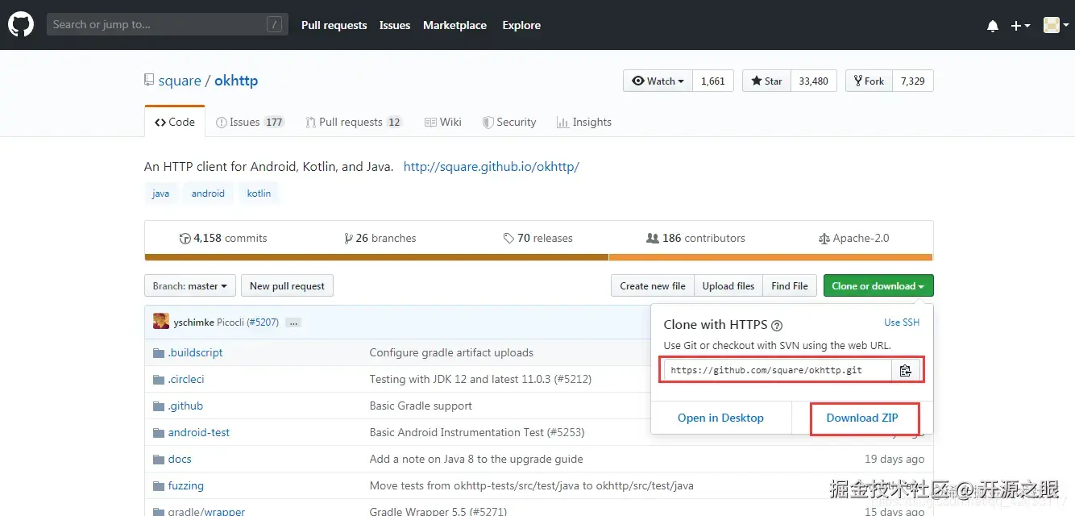
Task: Star the okhttp repository
Action: point(767,81)
